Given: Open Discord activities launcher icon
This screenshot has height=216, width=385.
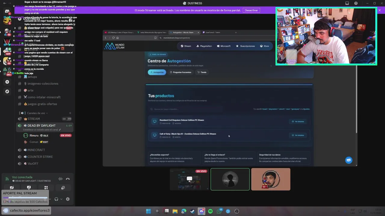Looking at the screenshot, I should tap(46, 187).
